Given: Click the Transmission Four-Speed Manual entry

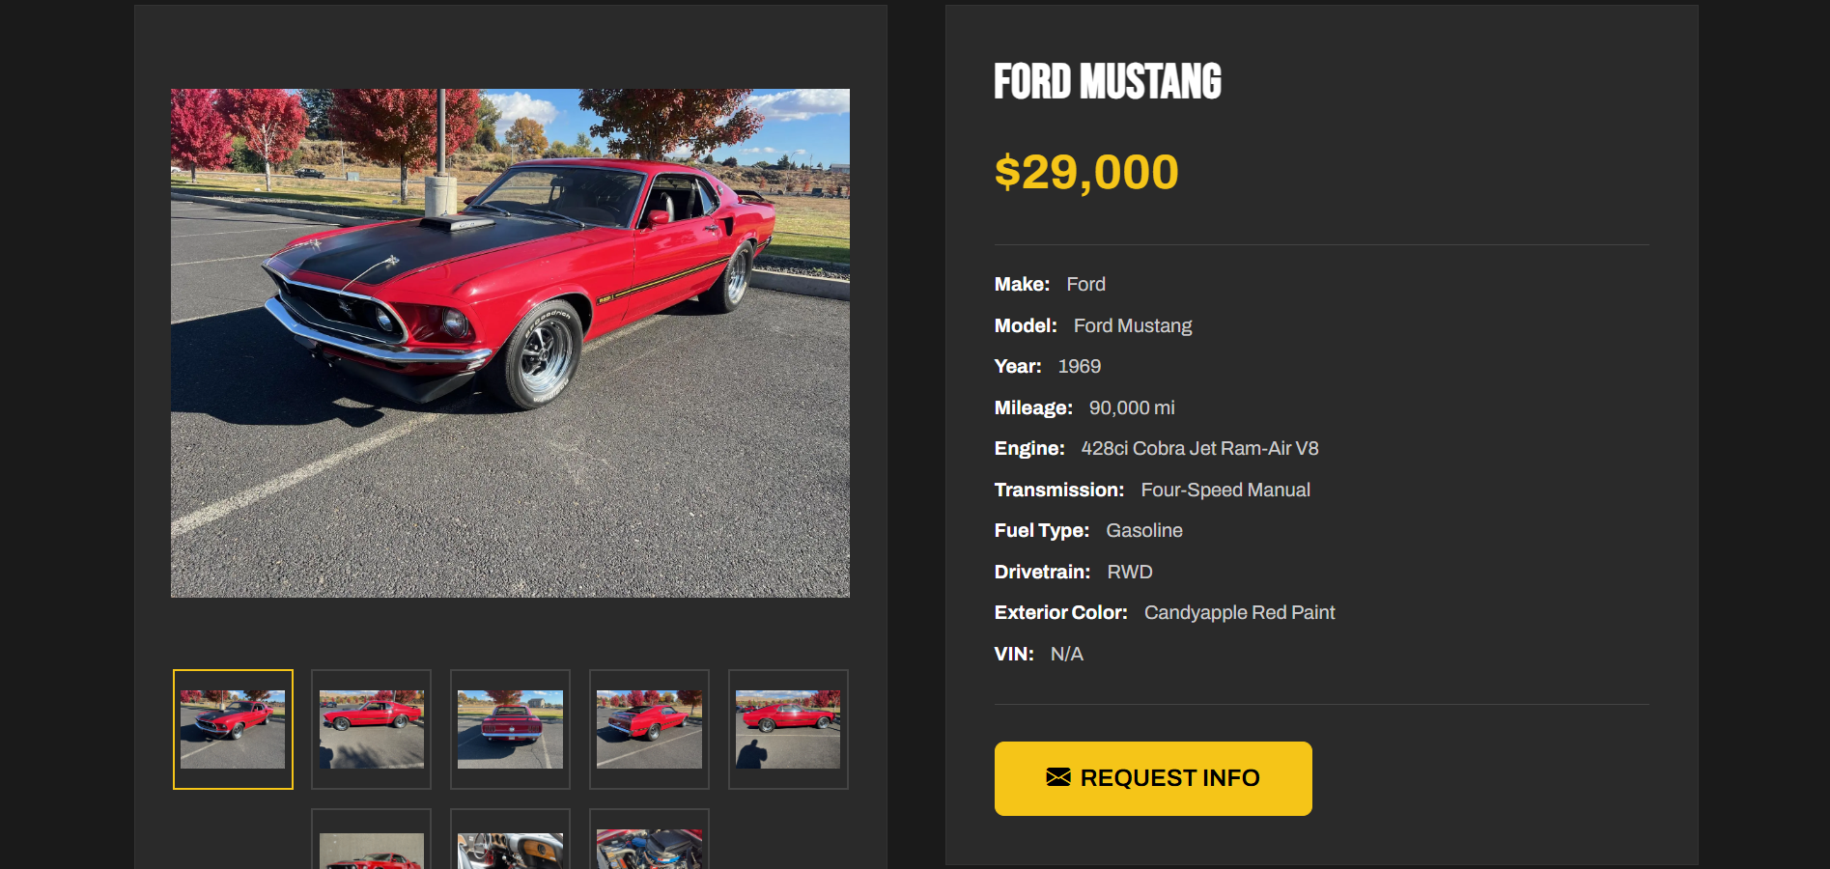Looking at the screenshot, I should [x=1152, y=490].
